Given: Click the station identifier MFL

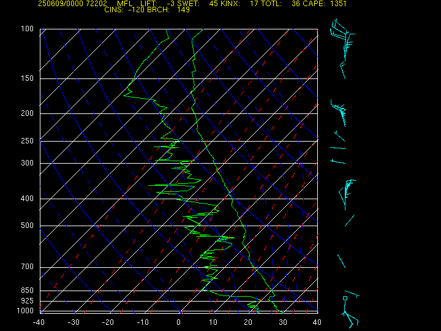Looking at the screenshot, I should [x=124, y=4].
